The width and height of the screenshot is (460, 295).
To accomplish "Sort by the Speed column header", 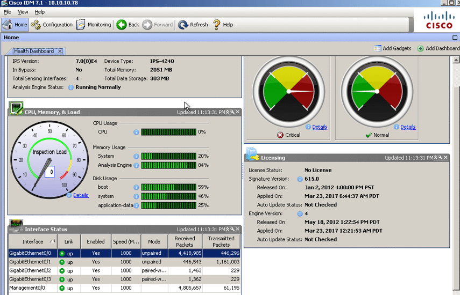I will tap(126, 242).
